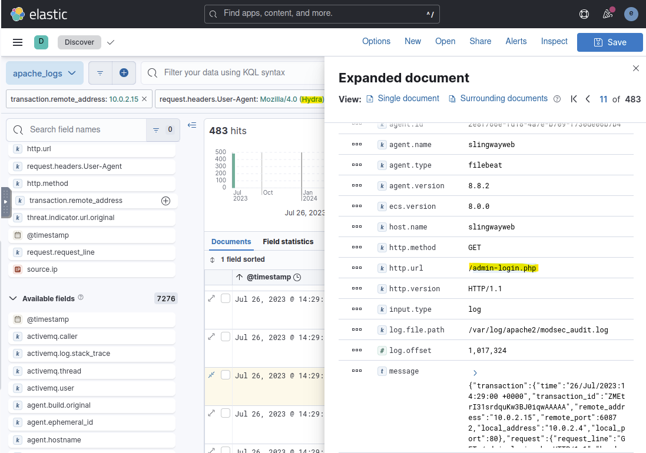Select the second document row checkbox

pos(226,337)
